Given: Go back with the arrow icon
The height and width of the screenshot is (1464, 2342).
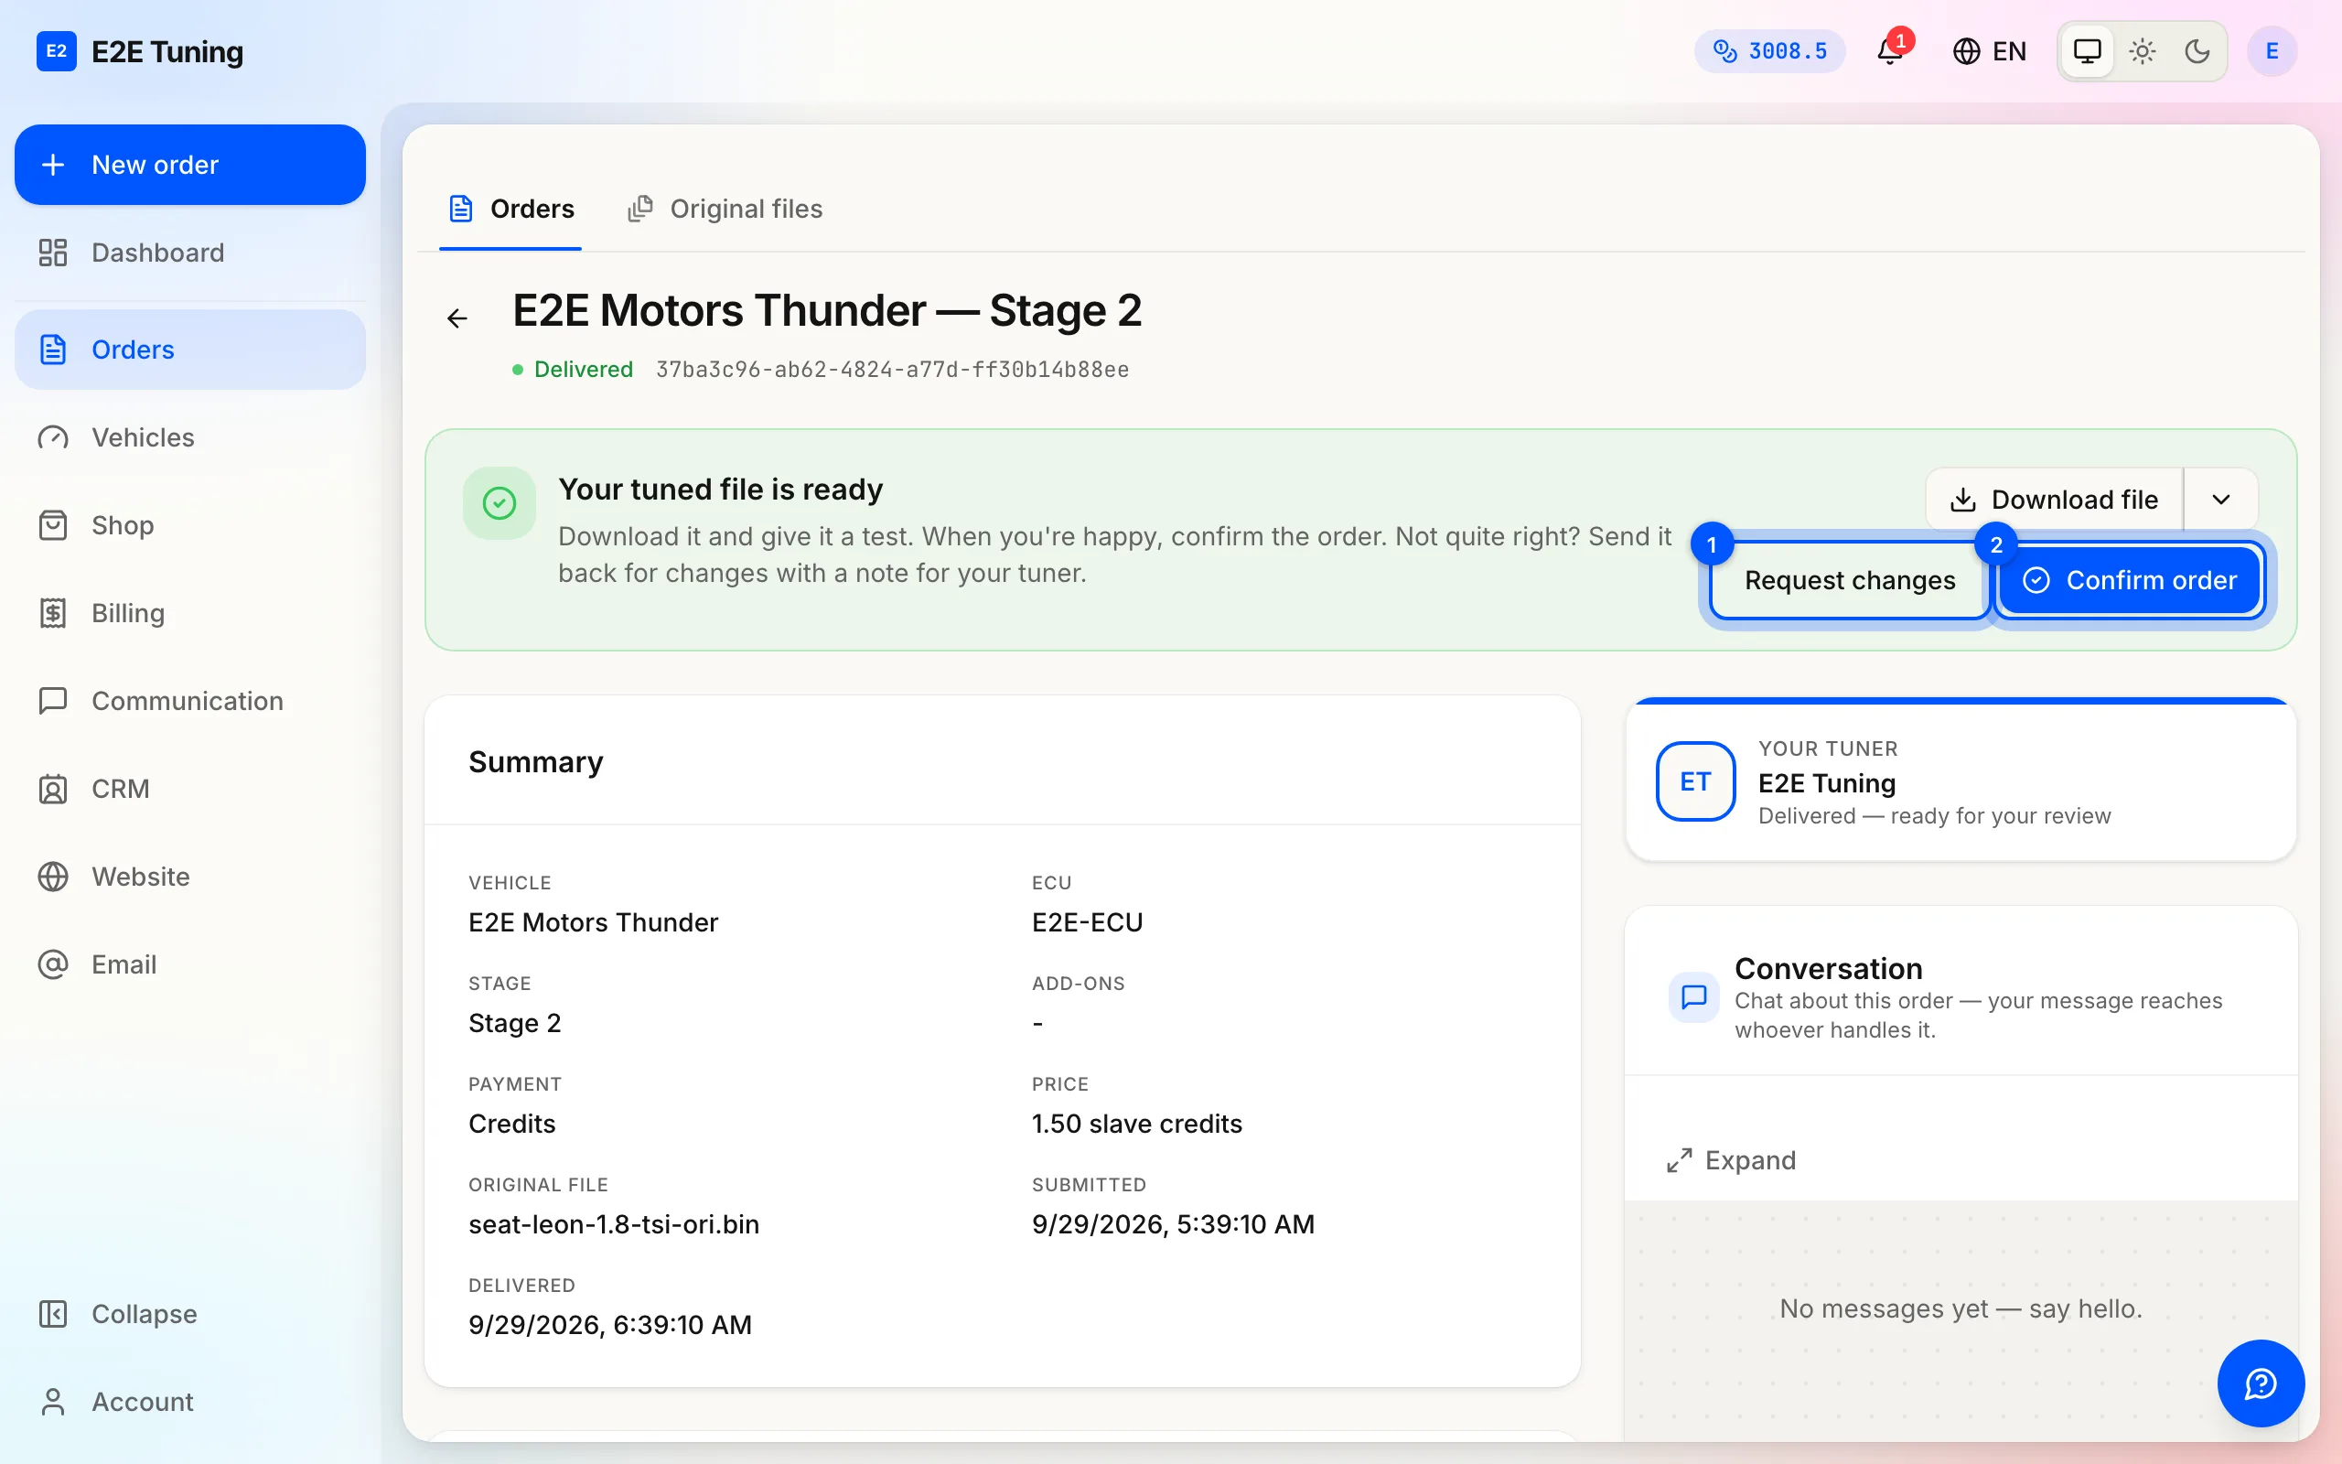Looking at the screenshot, I should (x=457, y=318).
